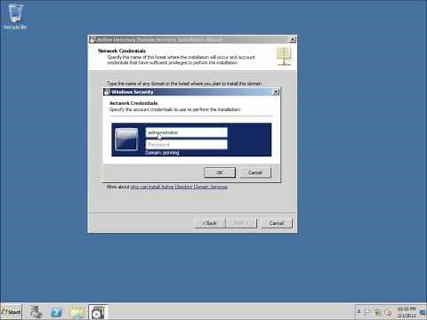The image size is (427, 320).
Task: Open the Start menu
Action: (11, 312)
